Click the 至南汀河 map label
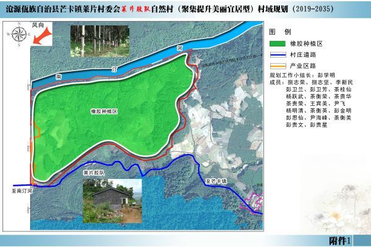The image size is (371, 247). pos(22,191)
